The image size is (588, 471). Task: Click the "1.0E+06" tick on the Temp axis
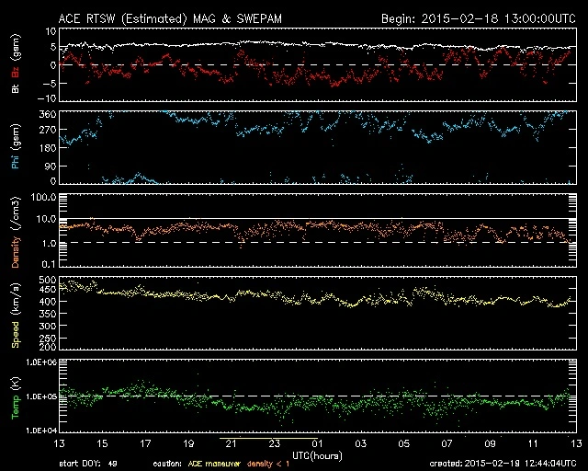click(36, 362)
